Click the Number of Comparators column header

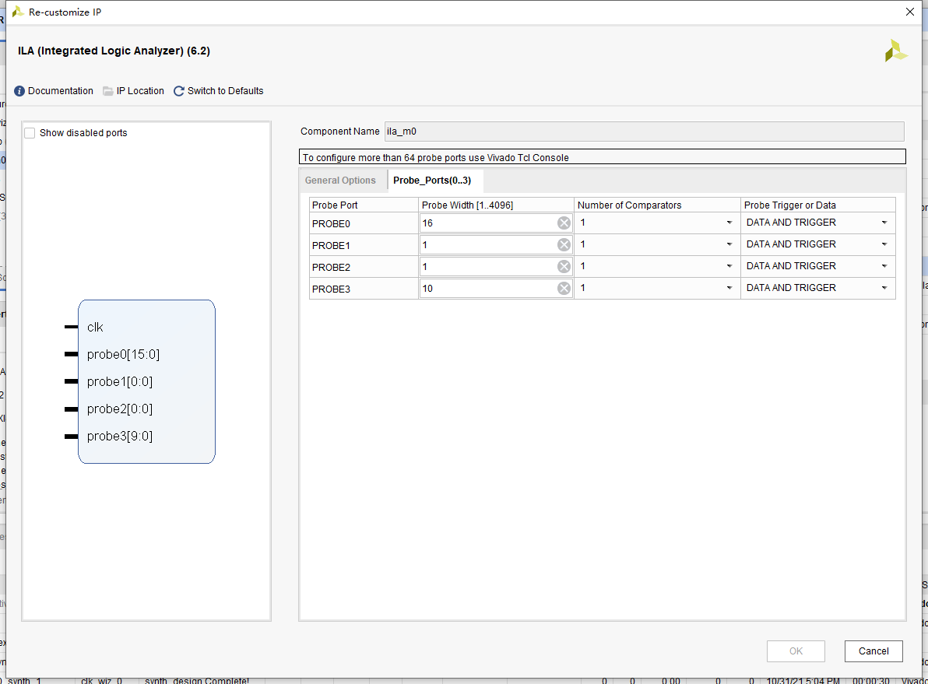click(657, 205)
